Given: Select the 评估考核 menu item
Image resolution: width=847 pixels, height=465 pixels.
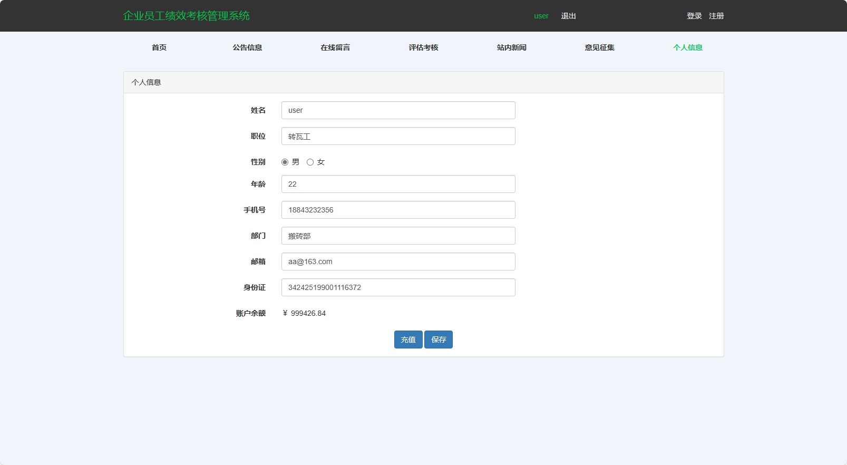Looking at the screenshot, I should pyautogui.click(x=423, y=47).
